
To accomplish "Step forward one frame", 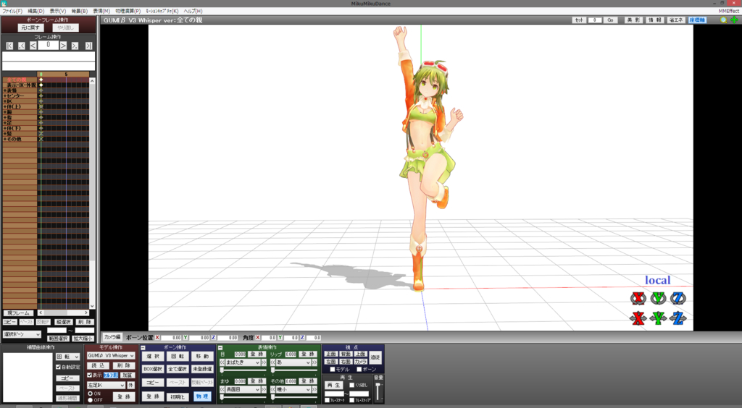I will tap(63, 46).
